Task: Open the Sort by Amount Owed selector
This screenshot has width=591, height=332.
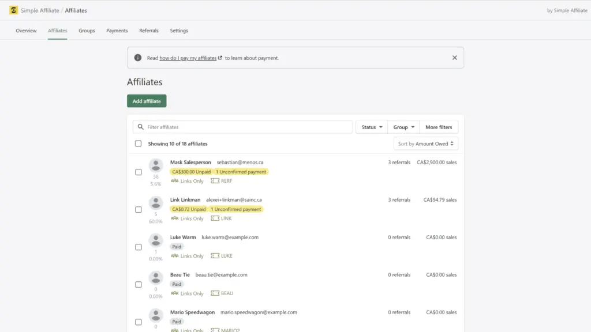Action: pyautogui.click(x=426, y=144)
